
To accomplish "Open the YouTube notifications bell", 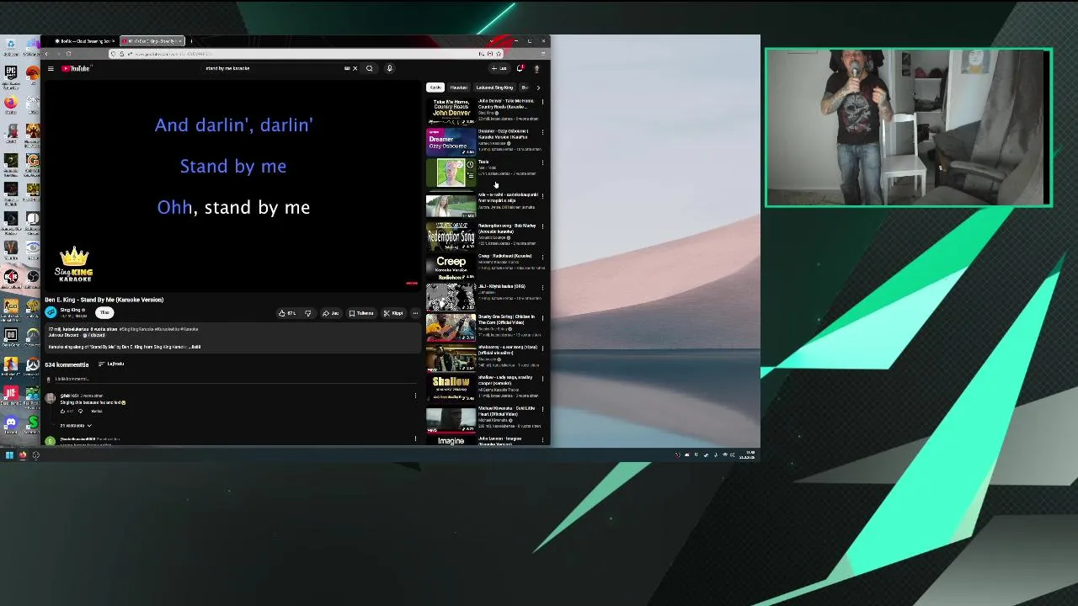I will pyautogui.click(x=520, y=68).
